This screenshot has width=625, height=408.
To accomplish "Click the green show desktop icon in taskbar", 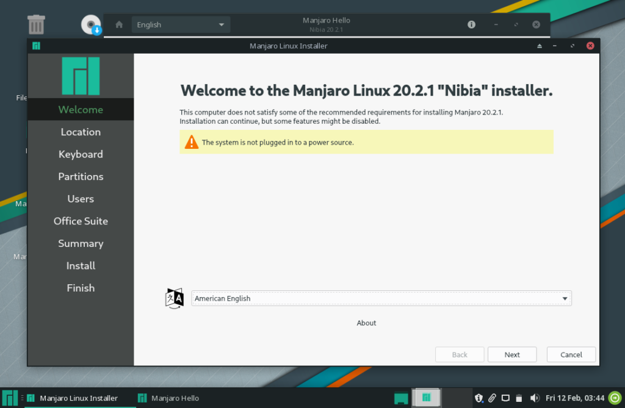I will [x=401, y=398].
